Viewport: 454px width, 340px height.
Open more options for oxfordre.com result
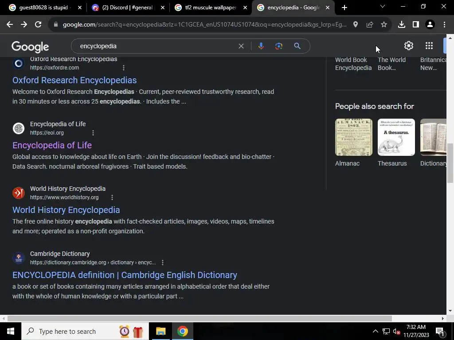[124, 68]
